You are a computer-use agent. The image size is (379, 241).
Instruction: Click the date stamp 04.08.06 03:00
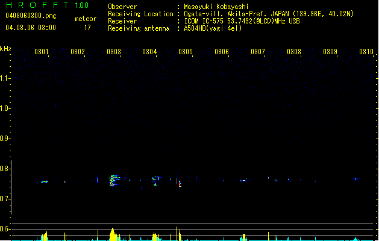click(x=31, y=28)
